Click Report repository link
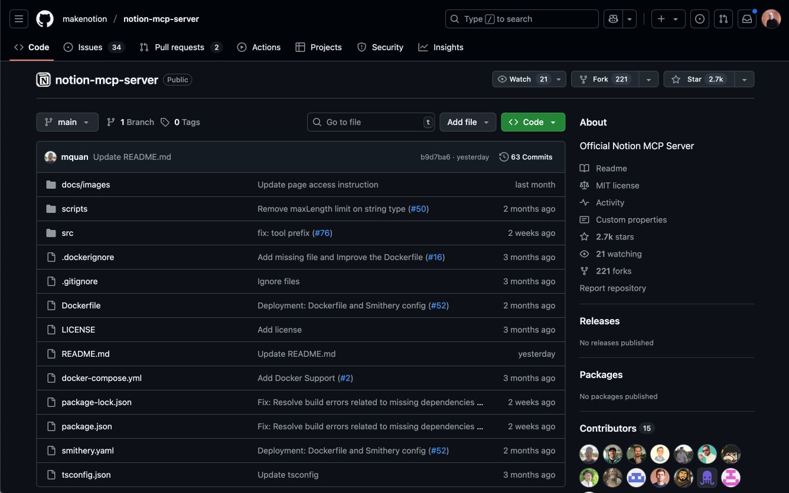The width and height of the screenshot is (789, 493). [613, 288]
